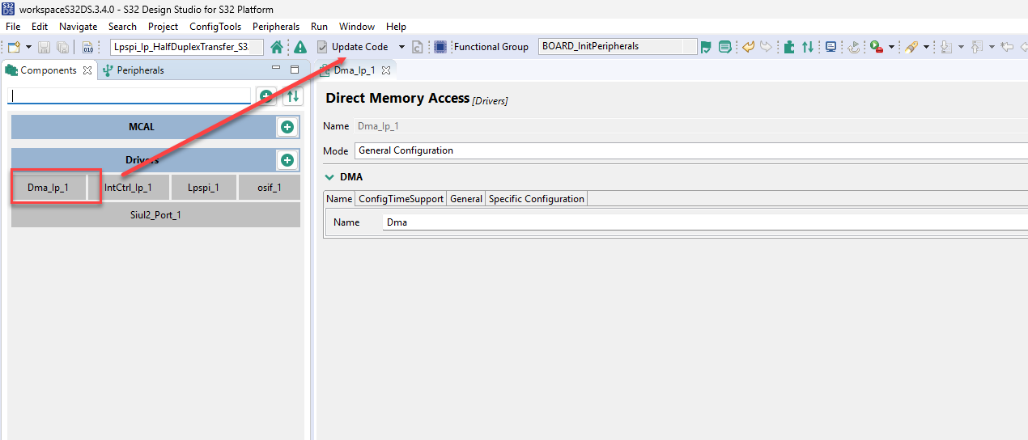This screenshot has height=440, width=1028.
Task: Click the green warning triangle icon
Action: point(300,47)
